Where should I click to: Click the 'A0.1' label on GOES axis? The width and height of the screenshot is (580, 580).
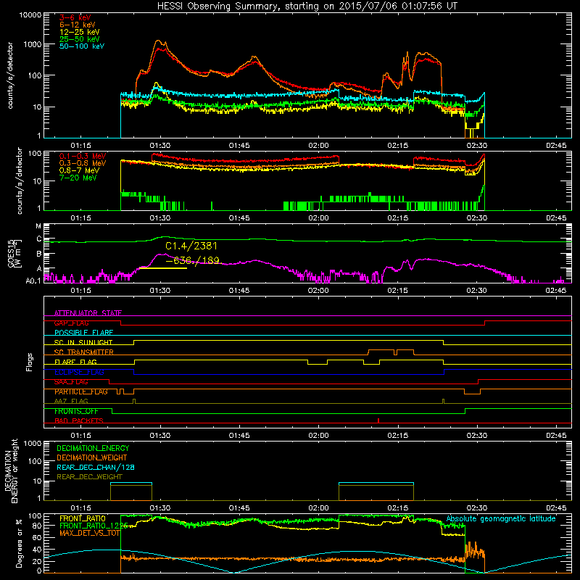tap(33, 281)
